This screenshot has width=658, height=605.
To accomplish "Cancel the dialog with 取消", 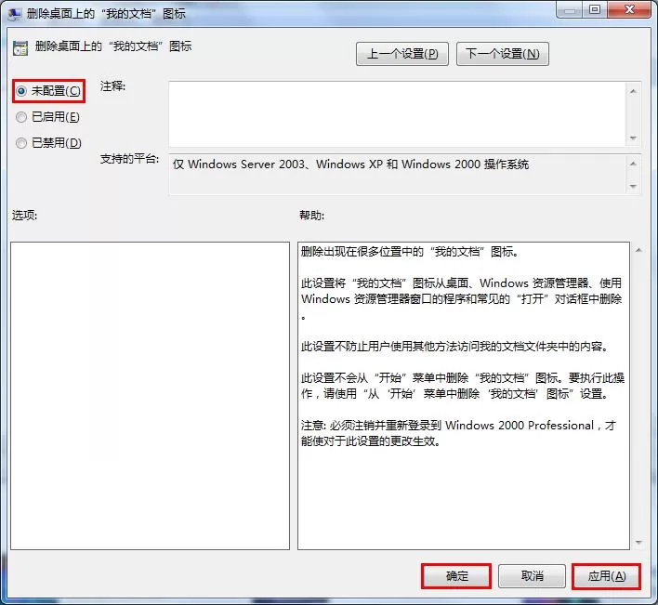I will pos(532,576).
